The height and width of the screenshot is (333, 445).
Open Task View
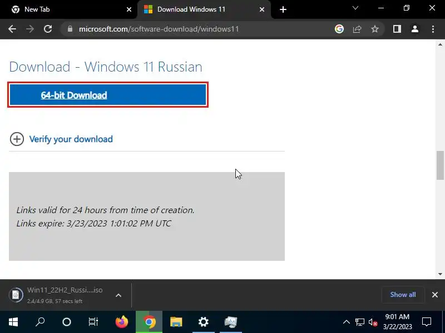pyautogui.click(x=93, y=322)
